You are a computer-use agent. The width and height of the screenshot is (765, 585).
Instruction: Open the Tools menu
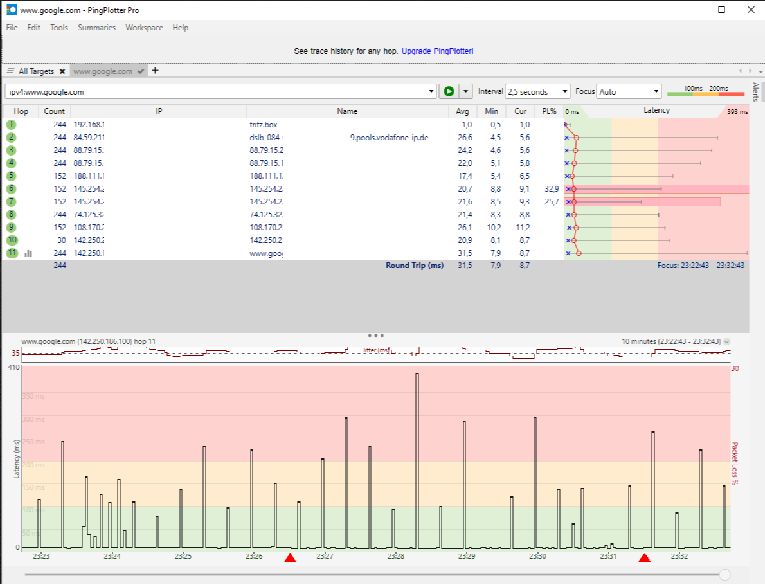click(59, 28)
